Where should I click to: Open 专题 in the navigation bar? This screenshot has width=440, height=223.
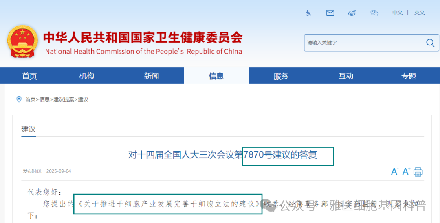(409, 76)
